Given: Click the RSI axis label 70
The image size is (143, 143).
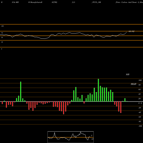Looking at the screenshot, I should (x=2, y=33).
